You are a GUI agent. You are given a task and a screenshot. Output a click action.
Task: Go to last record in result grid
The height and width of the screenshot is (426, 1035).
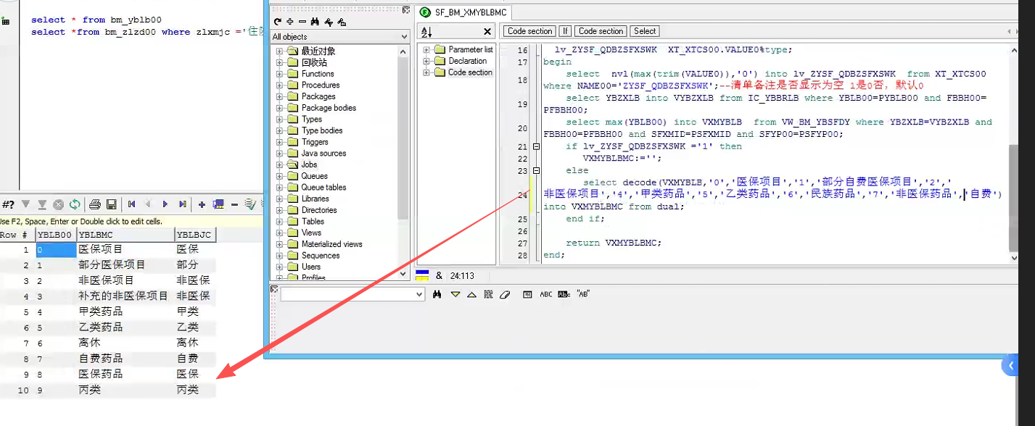pos(182,204)
